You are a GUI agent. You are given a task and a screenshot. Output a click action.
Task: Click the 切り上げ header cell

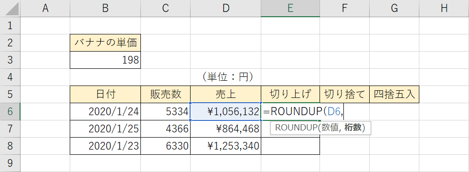[290, 94]
